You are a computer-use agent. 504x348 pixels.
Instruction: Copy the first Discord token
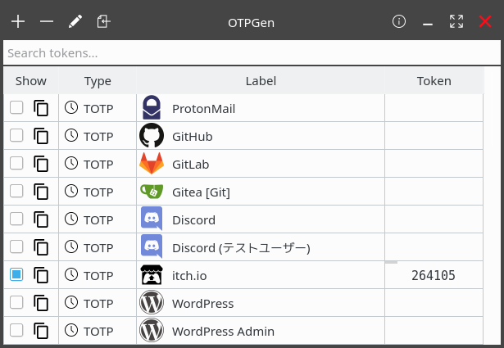click(41, 219)
